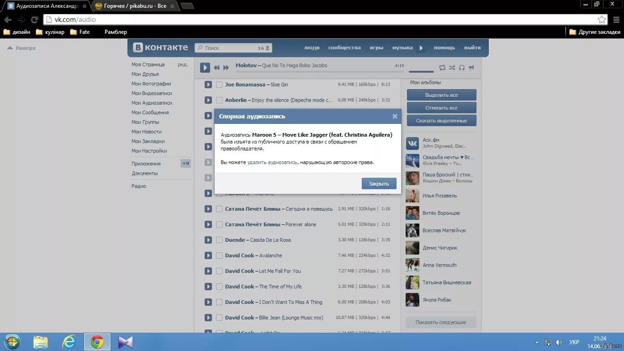Click the ВКонтакте logo
Screen dimensions: 624x351
(x=160, y=48)
